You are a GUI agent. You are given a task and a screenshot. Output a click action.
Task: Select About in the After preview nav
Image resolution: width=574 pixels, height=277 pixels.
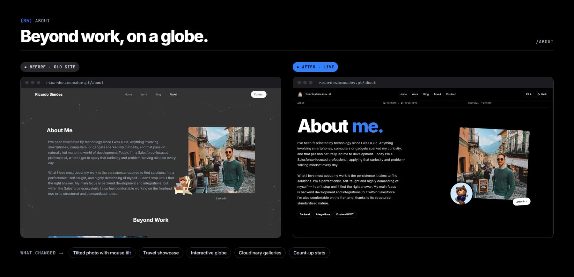pyautogui.click(x=438, y=94)
